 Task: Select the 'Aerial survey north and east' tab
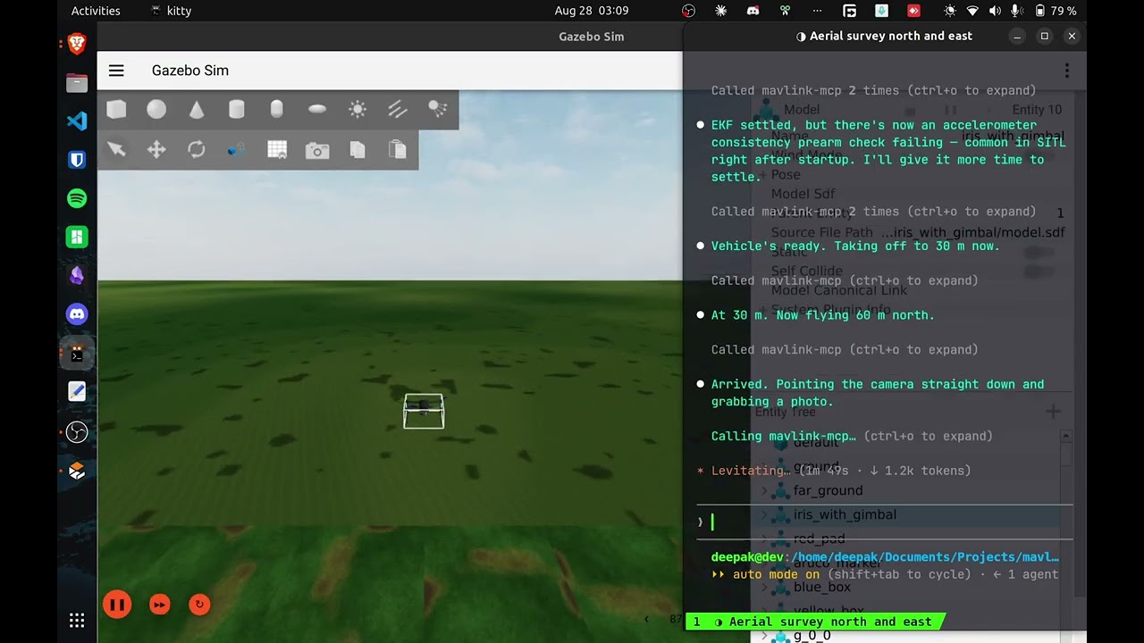(821, 622)
